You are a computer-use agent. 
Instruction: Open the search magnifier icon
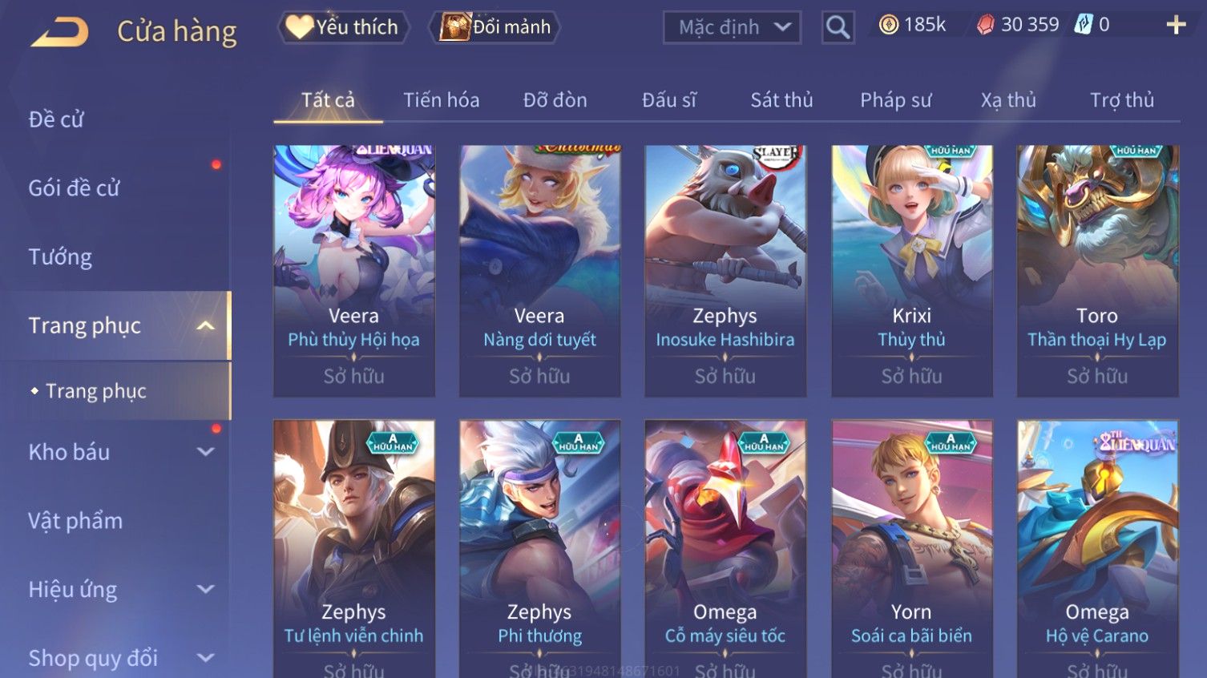tap(838, 27)
